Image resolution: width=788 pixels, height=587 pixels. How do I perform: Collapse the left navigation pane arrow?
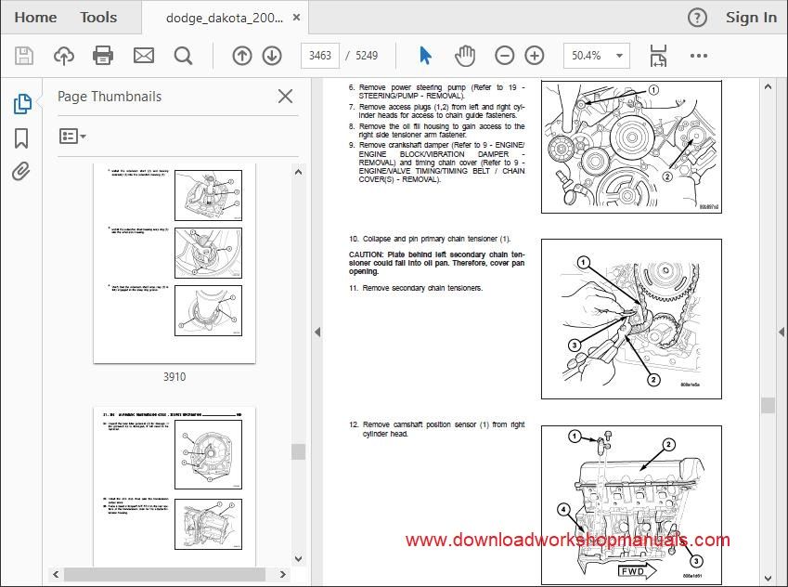[317, 332]
